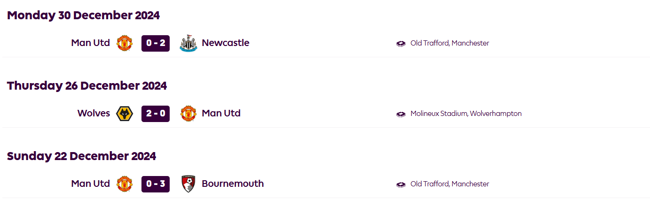This screenshot has height=207, width=650.
Task: Click Man Utd crest in Bournemouth match
Action: coord(125,184)
